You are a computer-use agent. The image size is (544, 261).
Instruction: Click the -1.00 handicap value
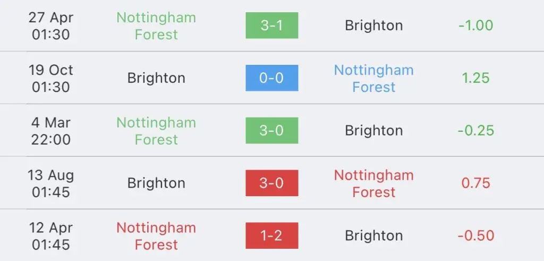point(475,26)
